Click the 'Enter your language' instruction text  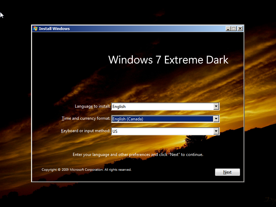pos(138,155)
